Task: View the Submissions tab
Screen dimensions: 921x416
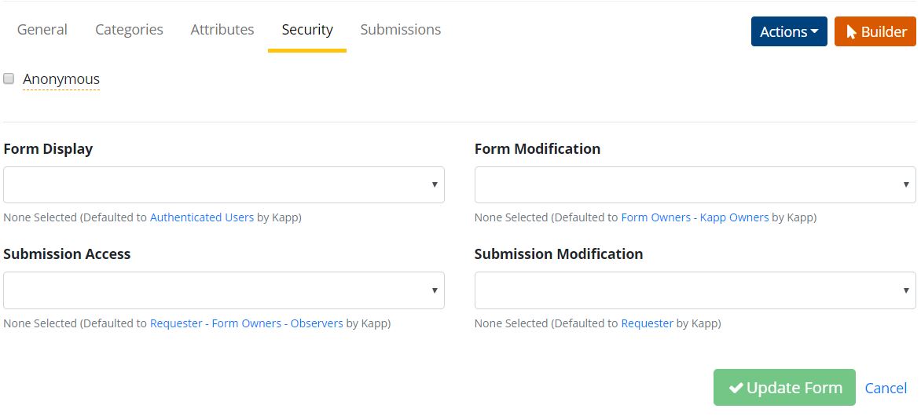Action: pos(401,30)
